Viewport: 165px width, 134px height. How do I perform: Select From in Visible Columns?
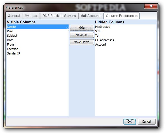[x=38, y=44]
